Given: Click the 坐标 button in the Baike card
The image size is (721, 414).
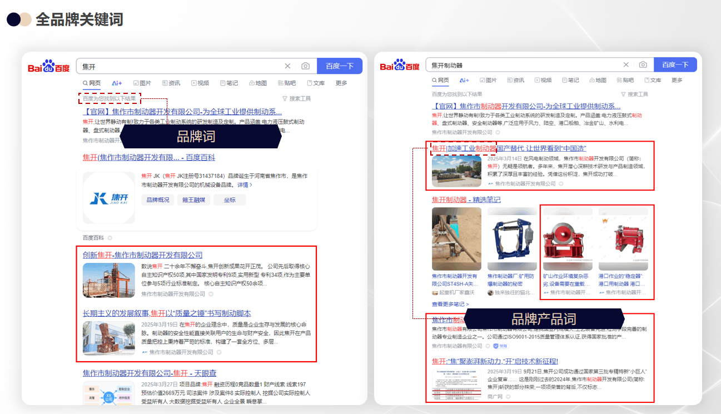Looking at the screenshot, I should click(x=230, y=200).
